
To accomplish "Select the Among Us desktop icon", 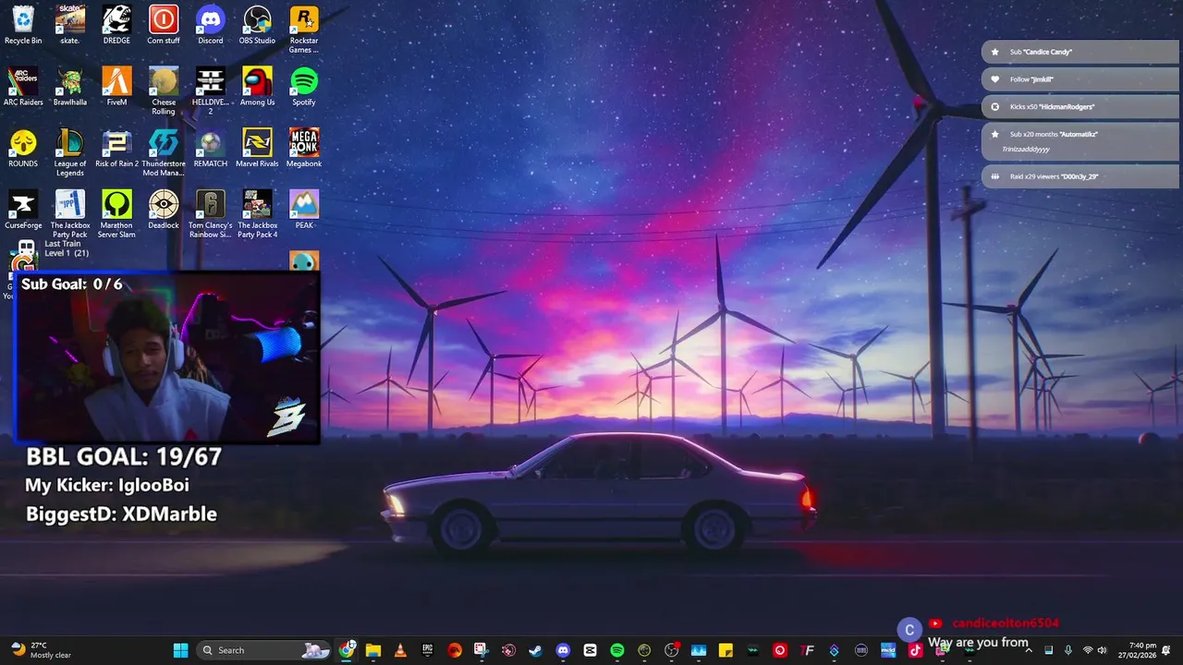I will pos(257,87).
